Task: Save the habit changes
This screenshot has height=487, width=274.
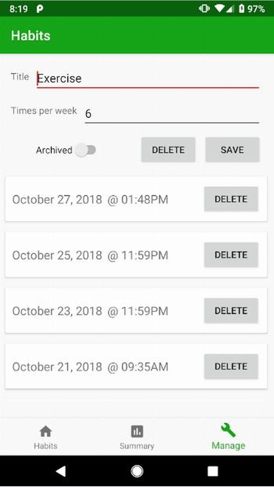Action: [232, 150]
